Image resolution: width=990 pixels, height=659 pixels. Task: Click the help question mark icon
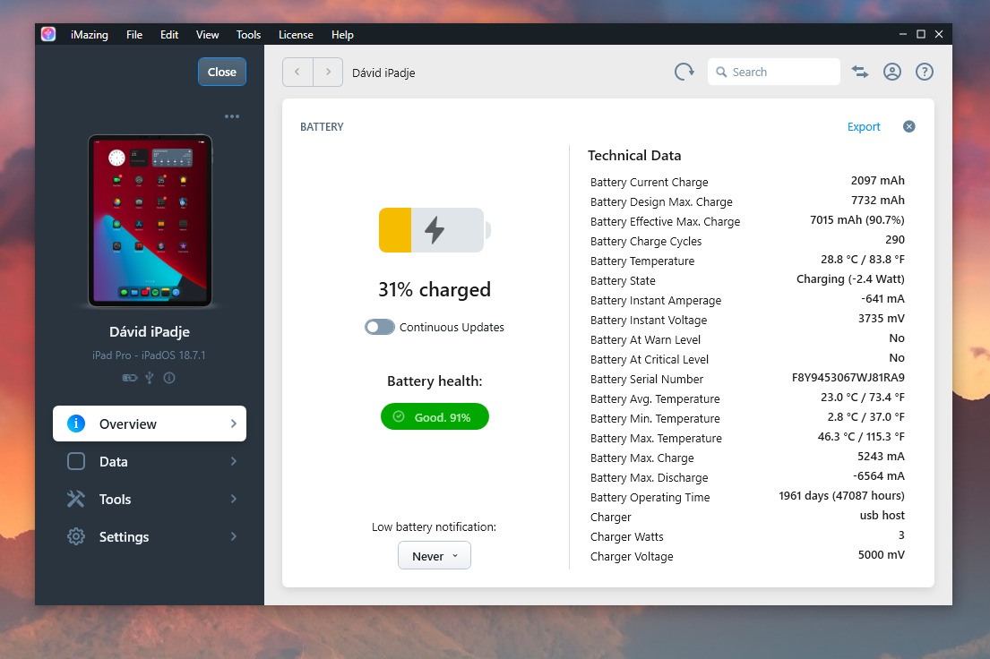pyautogui.click(x=925, y=72)
